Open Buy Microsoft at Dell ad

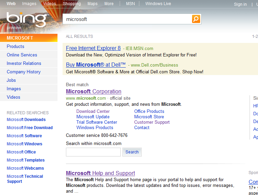(96, 65)
